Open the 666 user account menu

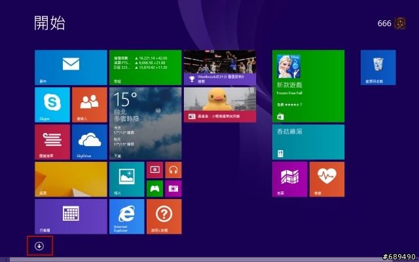point(392,24)
